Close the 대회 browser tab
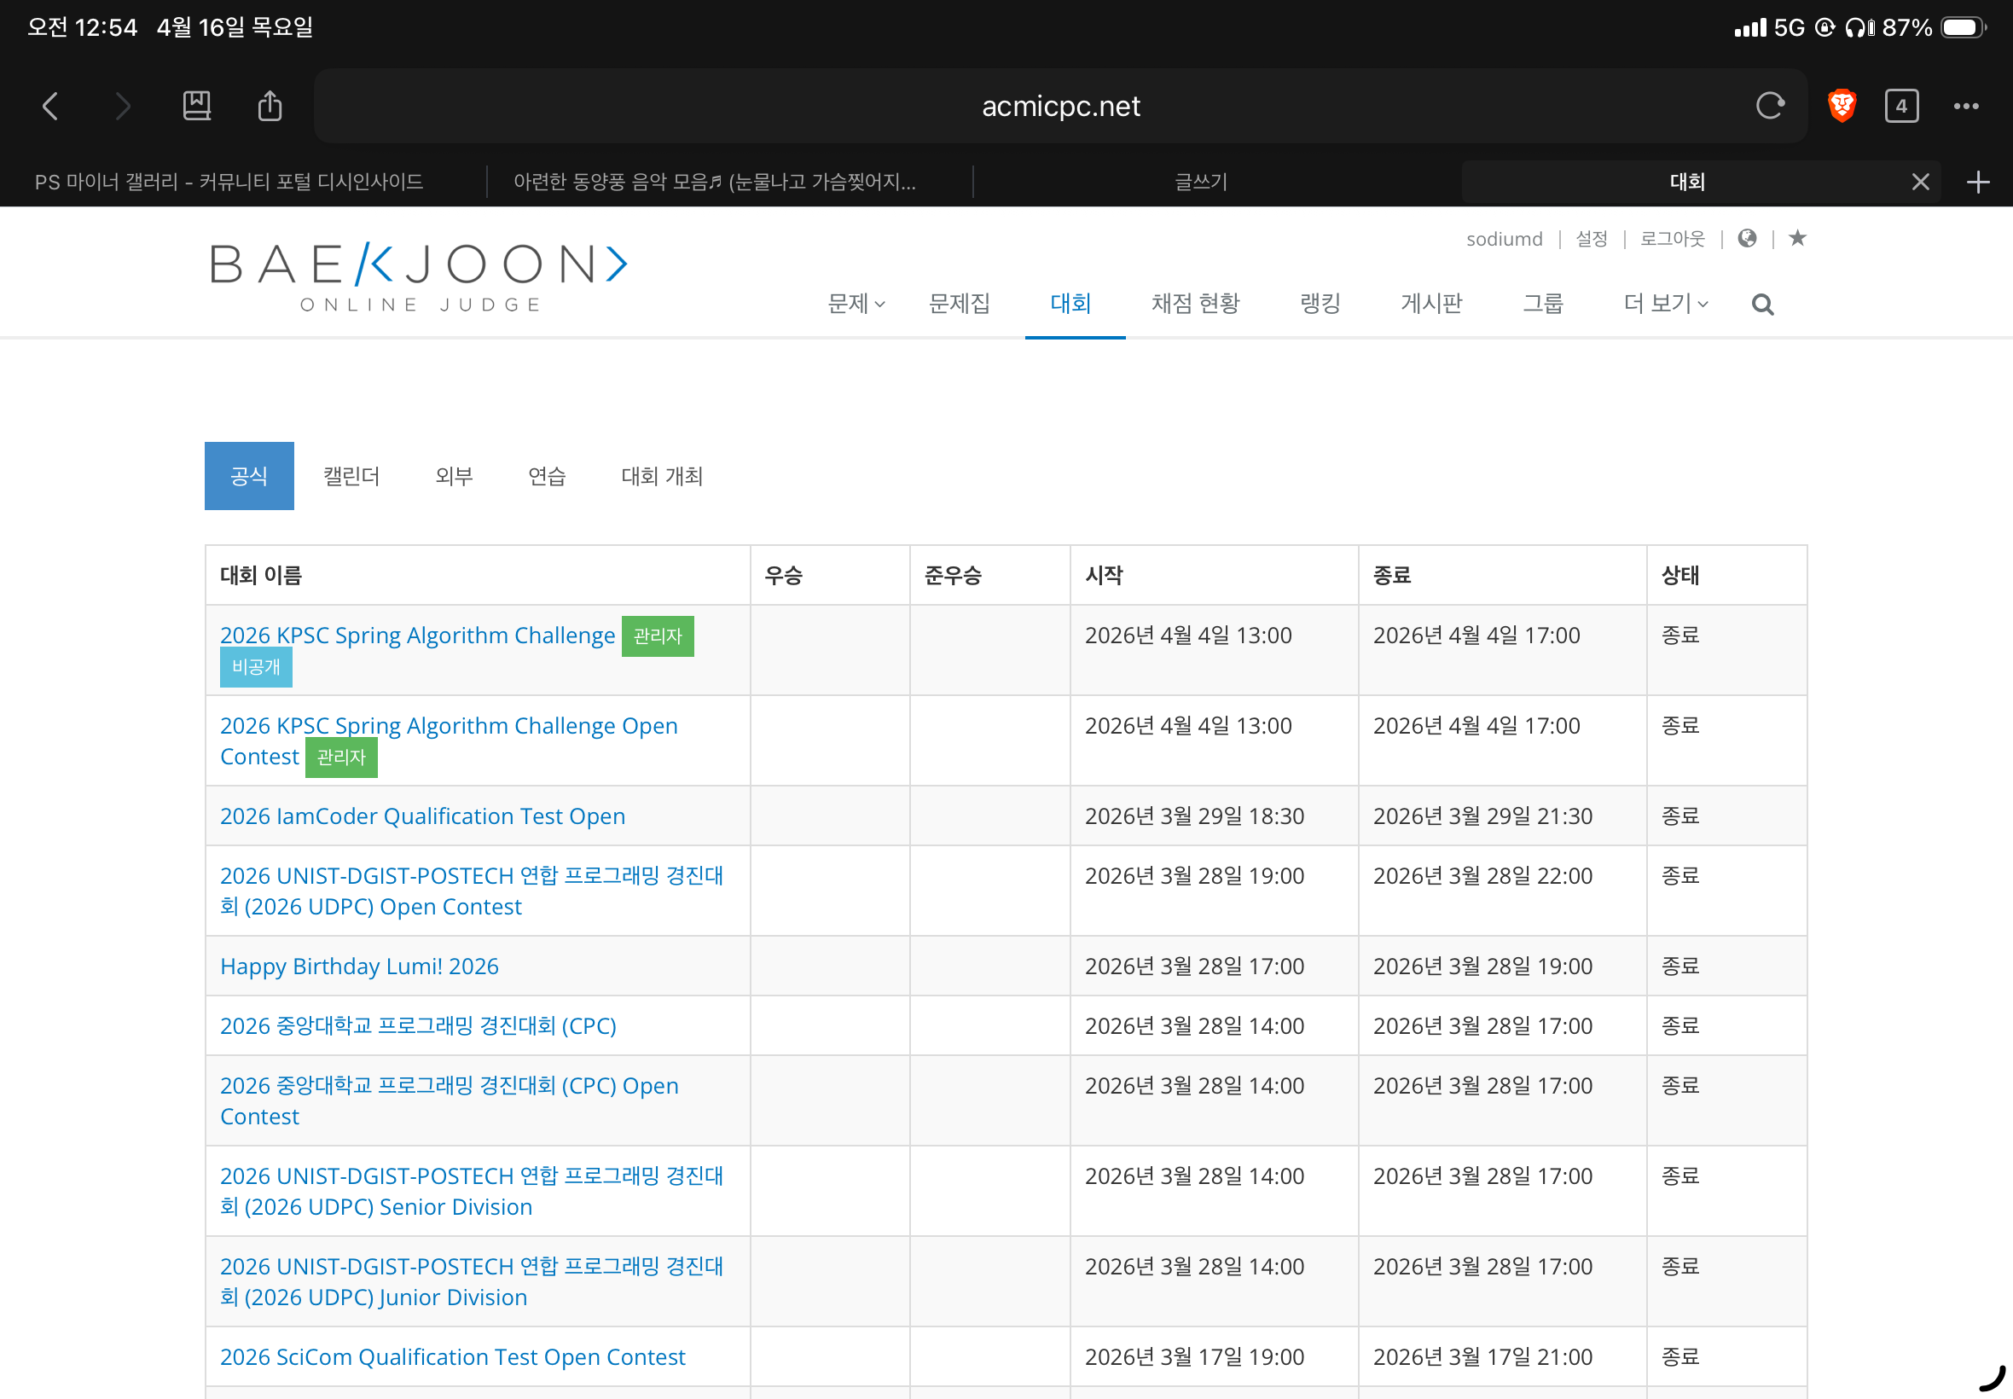 (1920, 183)
